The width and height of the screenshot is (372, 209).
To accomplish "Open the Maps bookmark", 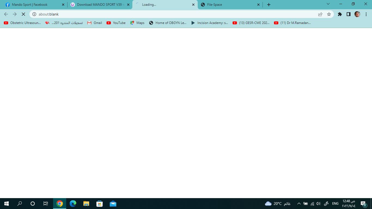I will [x=137, y=23].
